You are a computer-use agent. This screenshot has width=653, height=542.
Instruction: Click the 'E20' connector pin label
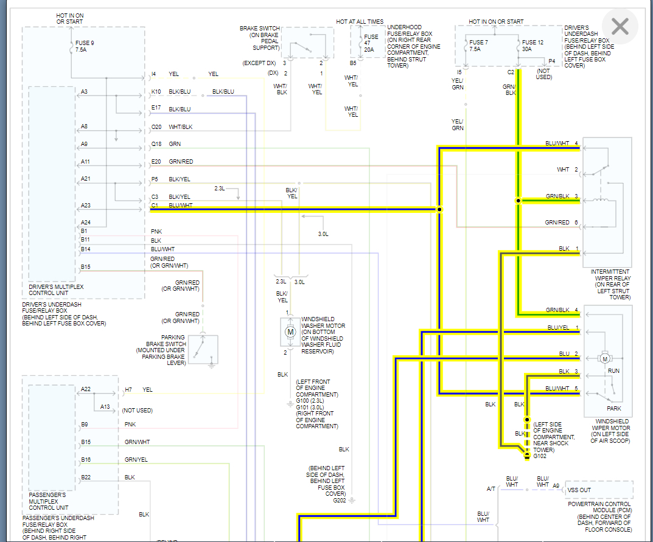156,162
